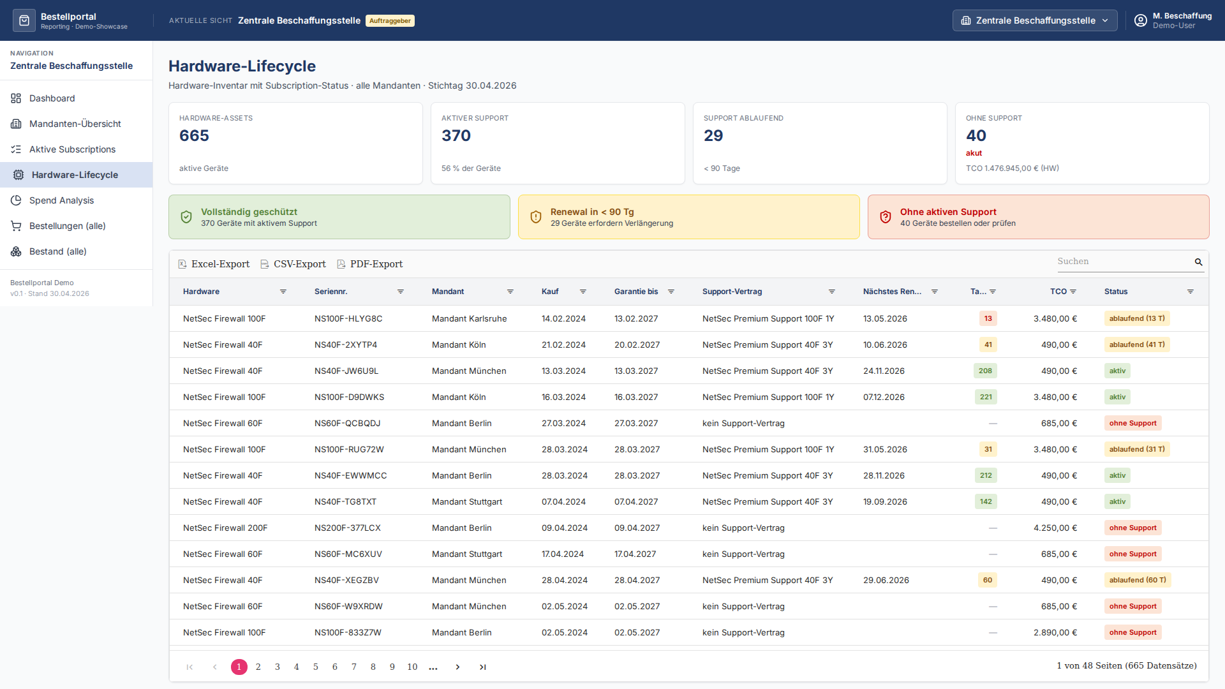Click the ablaufend (13 T) status badge

[1137, 319]
